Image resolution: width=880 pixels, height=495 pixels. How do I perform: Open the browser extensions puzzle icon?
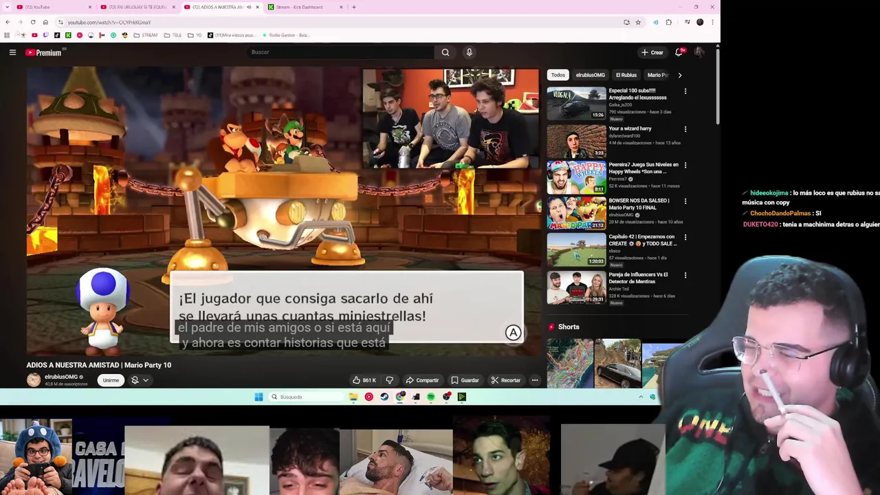(x=668, y=22)
